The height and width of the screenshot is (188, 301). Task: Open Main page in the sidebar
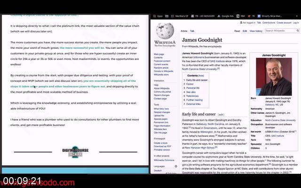(159, 55)
